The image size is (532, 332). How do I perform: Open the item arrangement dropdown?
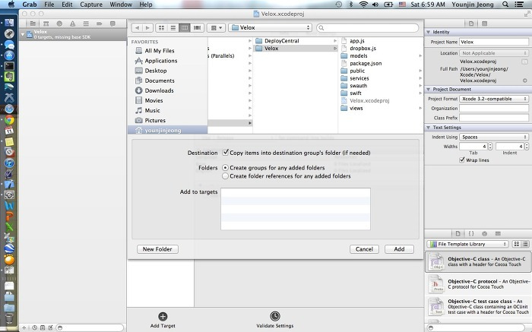[x=216, y=28]
